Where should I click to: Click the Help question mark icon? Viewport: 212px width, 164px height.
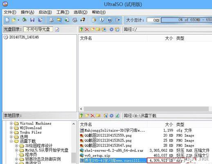click(110, 20)
